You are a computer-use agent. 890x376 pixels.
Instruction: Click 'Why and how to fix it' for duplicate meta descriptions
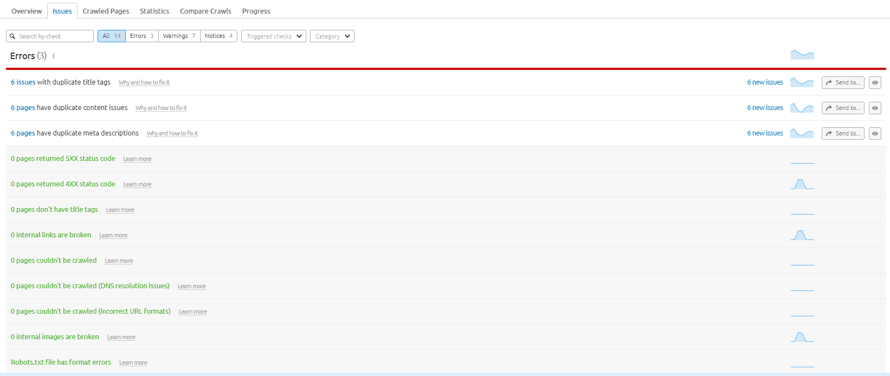(172, 134)
